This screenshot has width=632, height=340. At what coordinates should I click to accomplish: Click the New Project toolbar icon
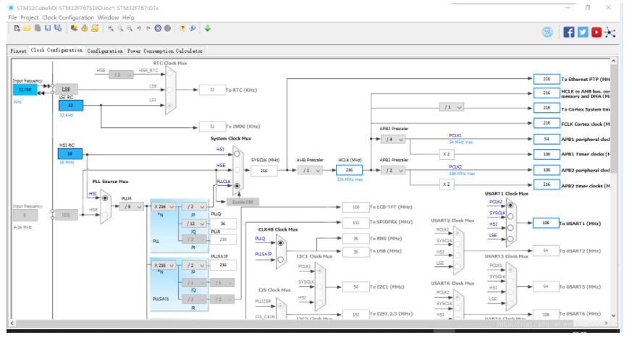pyautogui.click(x=17, y=28)
